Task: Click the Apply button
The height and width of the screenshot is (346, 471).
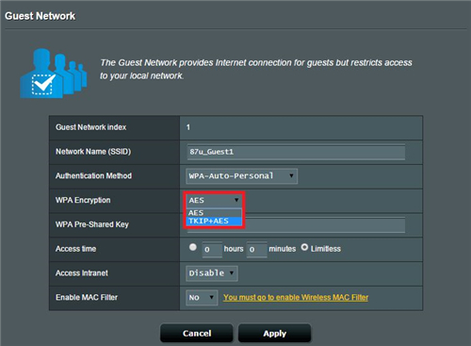Action: 275,333
